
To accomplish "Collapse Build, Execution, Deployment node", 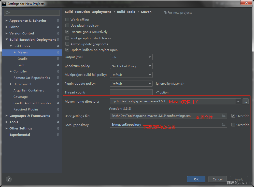I will 7,40.
